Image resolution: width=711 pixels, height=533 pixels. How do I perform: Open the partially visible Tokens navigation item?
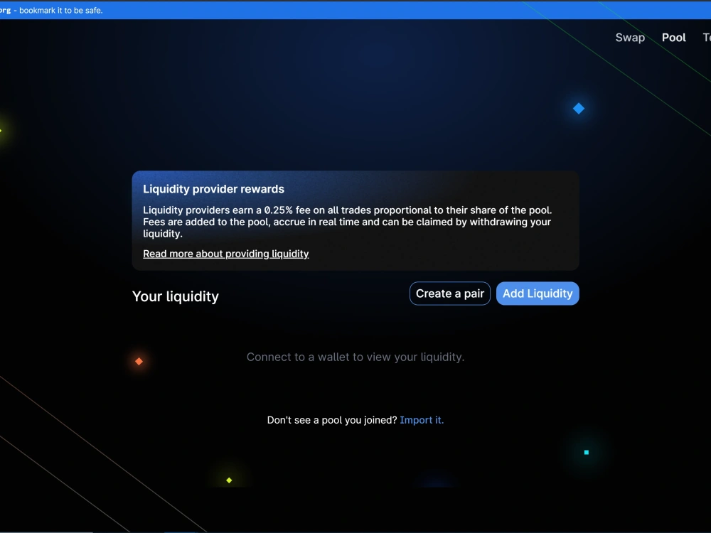(706, 37)
